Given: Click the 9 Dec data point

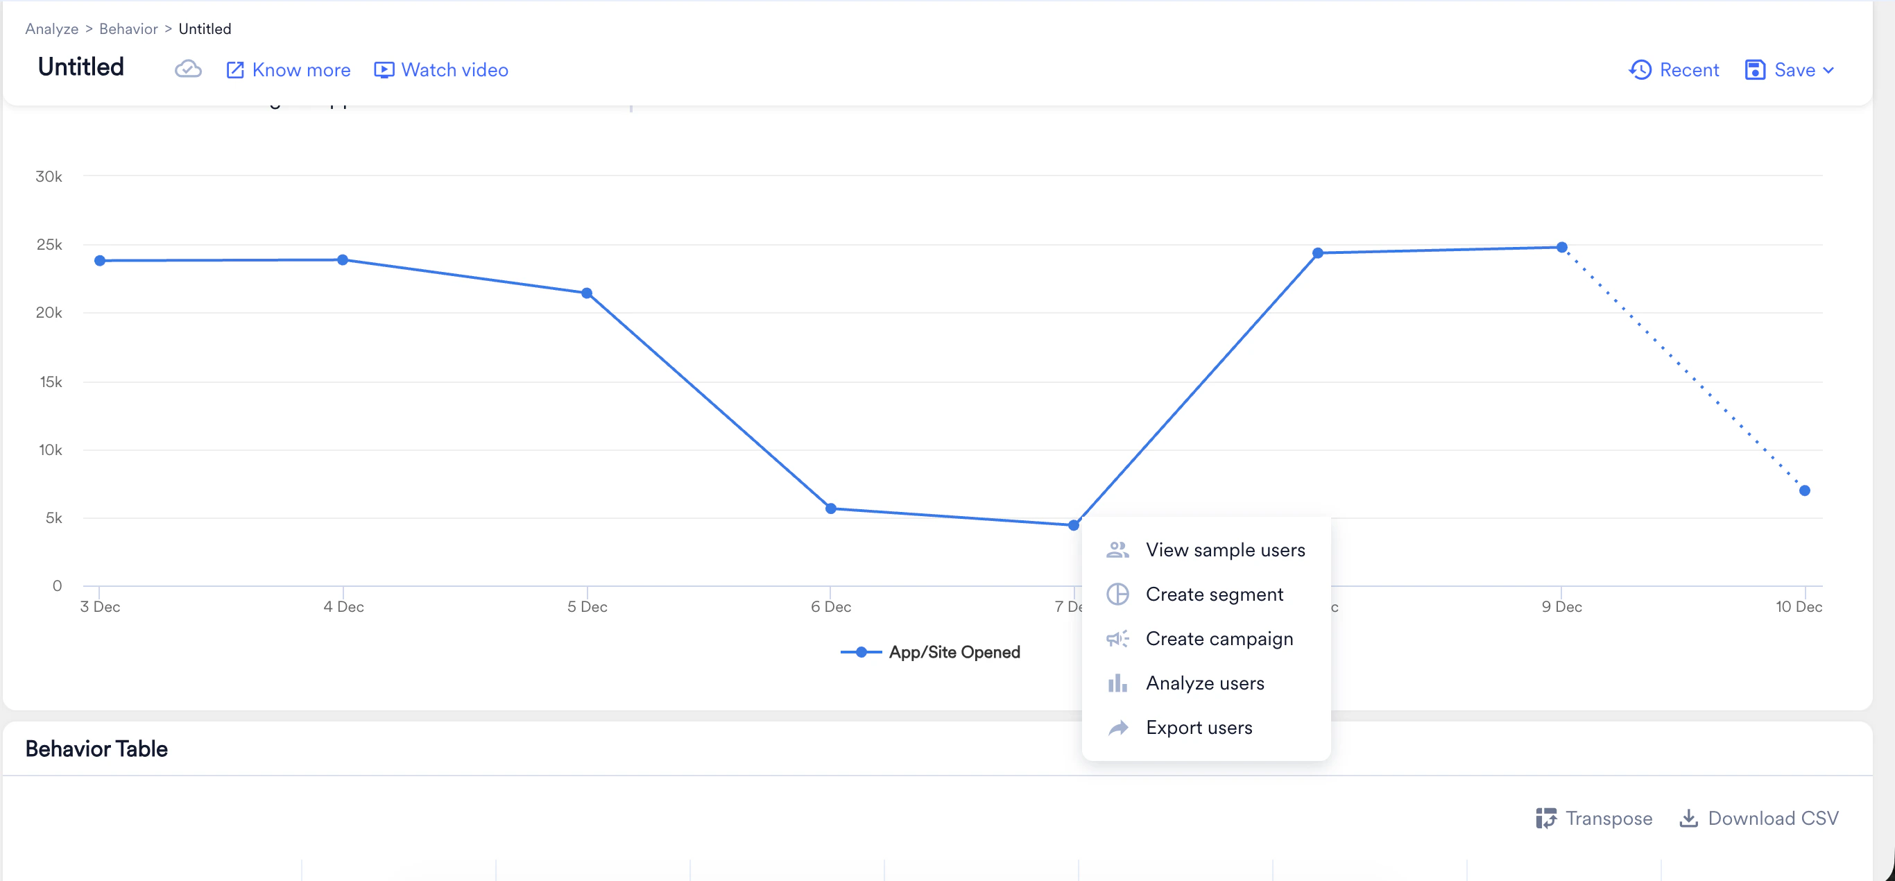Looking at the screenshot, I should [x=1561, y=247].
